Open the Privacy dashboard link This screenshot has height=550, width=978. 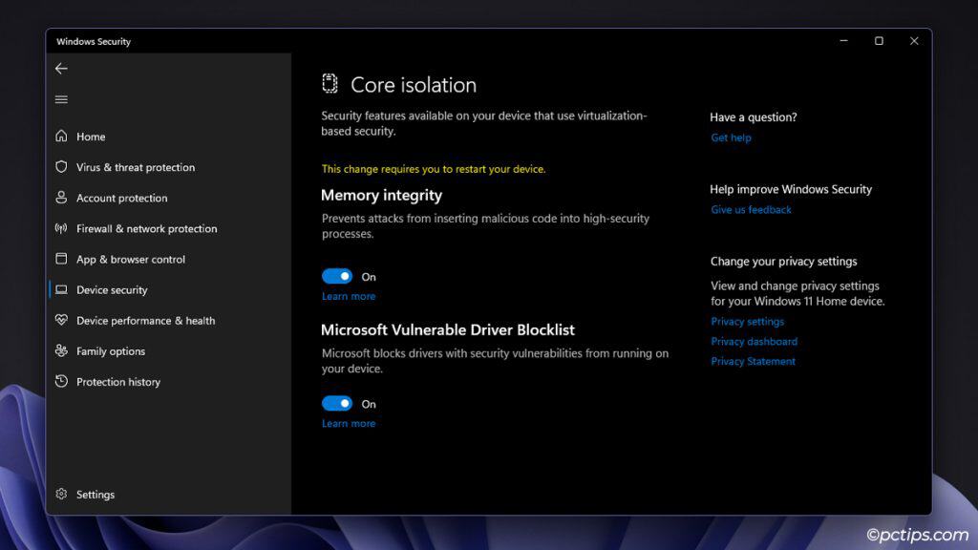click(x=754, y=342)
